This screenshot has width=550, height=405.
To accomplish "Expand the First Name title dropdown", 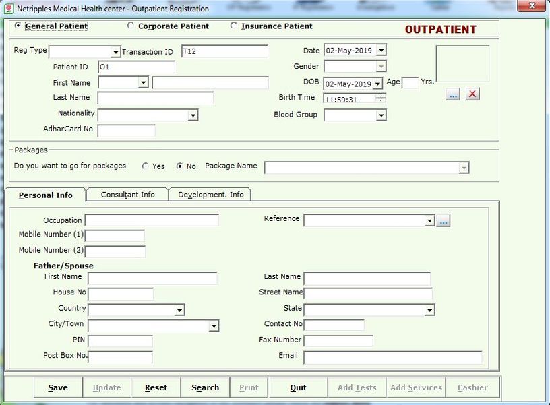I will click(x=143, y=83).
